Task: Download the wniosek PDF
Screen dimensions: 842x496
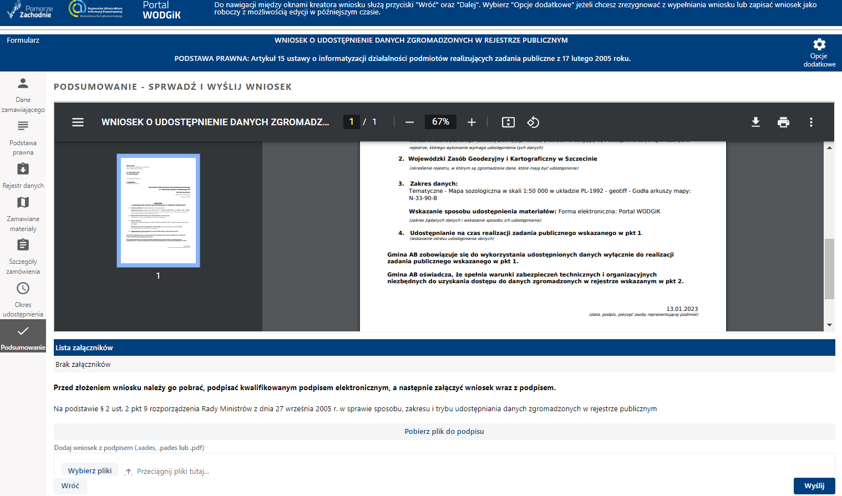Action: click(x=755, y=122)
